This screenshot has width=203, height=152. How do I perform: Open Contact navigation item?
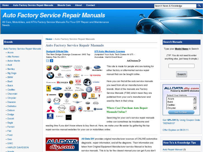coord(90,5)
